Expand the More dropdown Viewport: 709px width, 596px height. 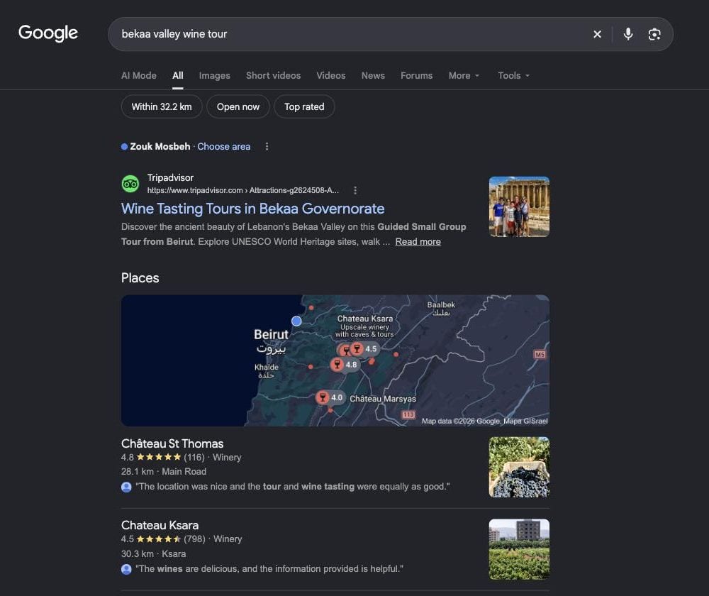[x=464, y=76]
